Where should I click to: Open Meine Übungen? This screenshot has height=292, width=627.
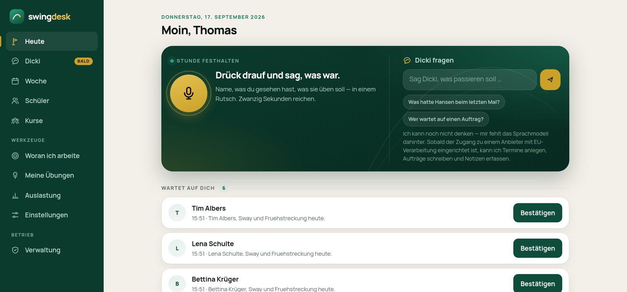pos(52,176)
